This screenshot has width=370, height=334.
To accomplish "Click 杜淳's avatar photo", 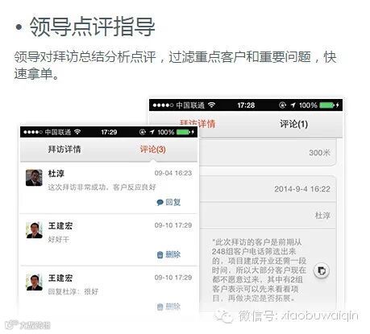I will tap(34, 178).
